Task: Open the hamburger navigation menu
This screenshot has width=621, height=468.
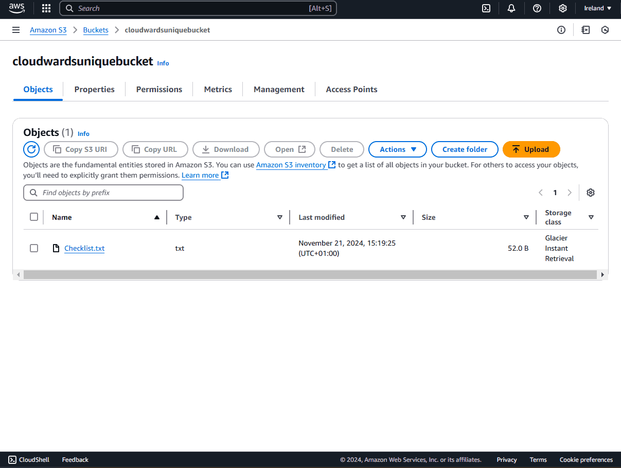Action: [16, 30]
